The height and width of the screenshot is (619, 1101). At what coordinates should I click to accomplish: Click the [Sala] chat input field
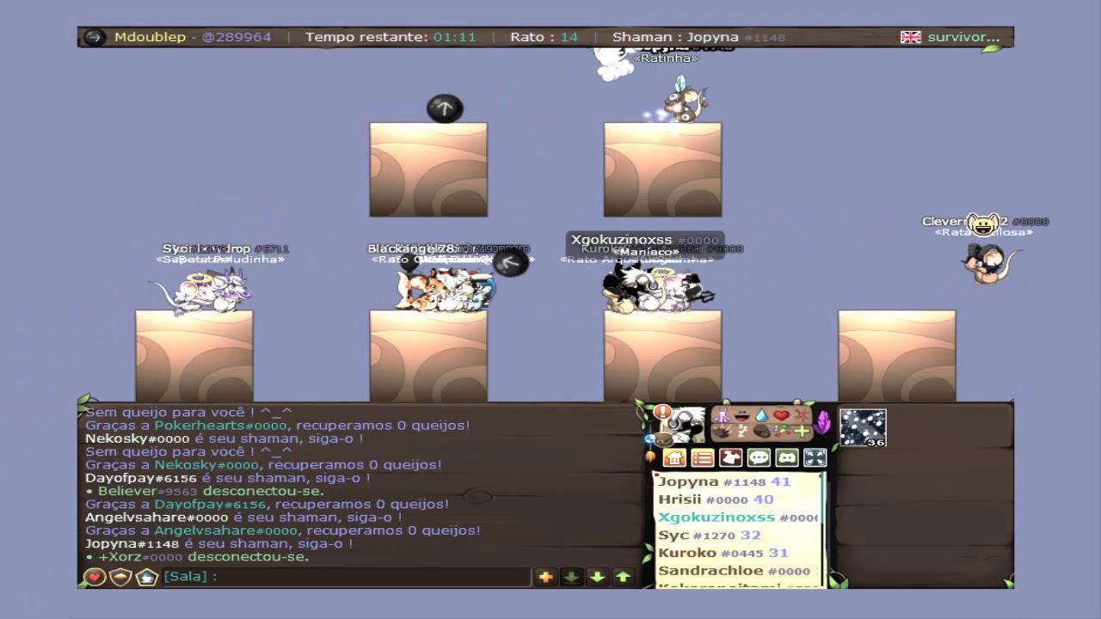point(344,577)
